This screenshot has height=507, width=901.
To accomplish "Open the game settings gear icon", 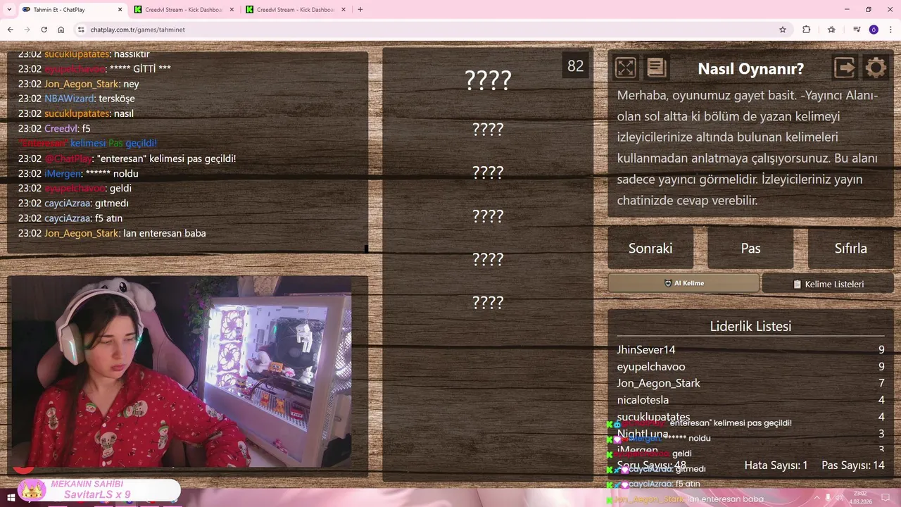I will pyautogui.click(x=876, y=68).
